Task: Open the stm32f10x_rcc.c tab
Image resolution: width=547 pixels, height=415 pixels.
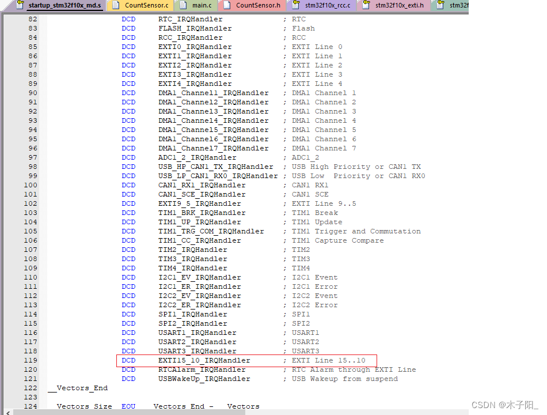Action: coord(322,5)
